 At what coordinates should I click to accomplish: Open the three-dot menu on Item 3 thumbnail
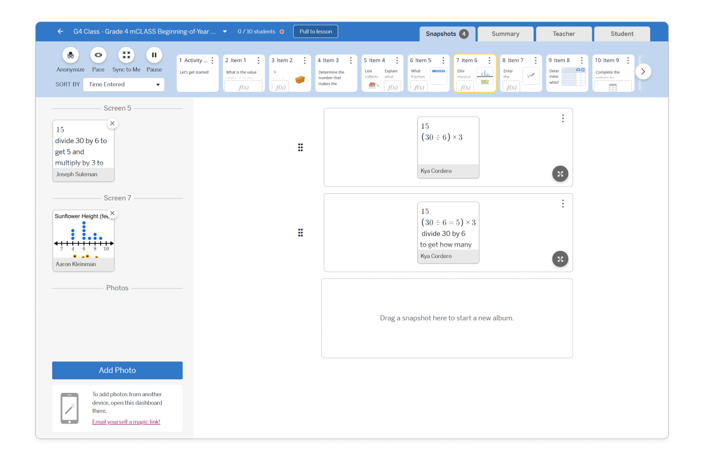[351, 60]
